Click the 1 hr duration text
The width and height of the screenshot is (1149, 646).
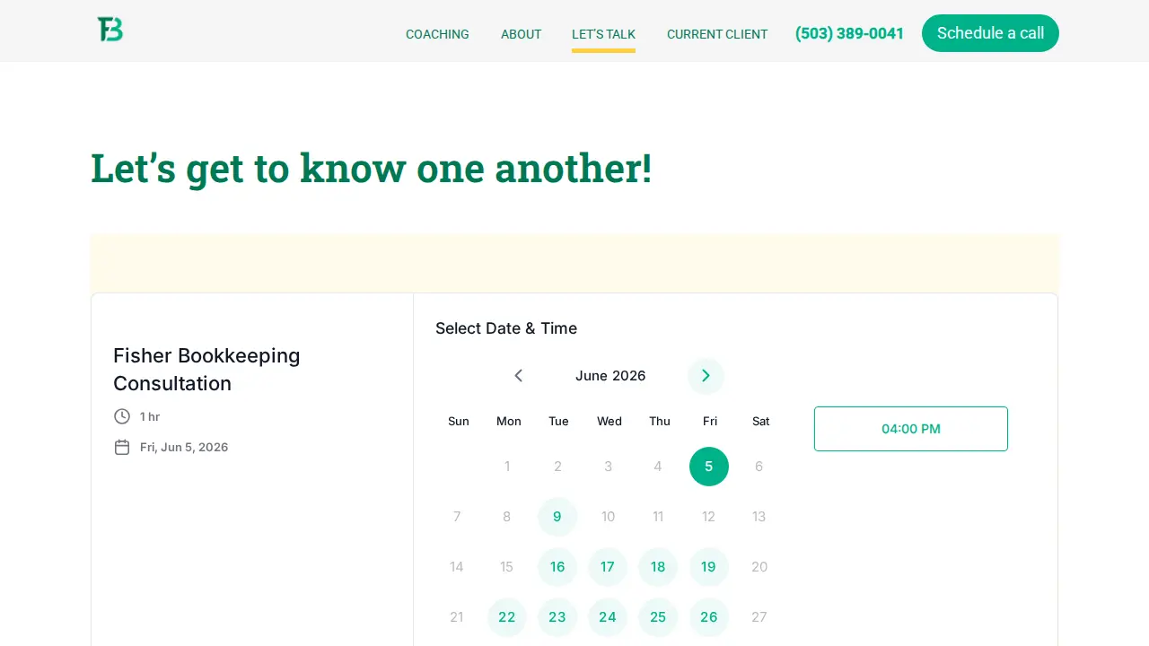pyautogui.click(x=150, y=416)
